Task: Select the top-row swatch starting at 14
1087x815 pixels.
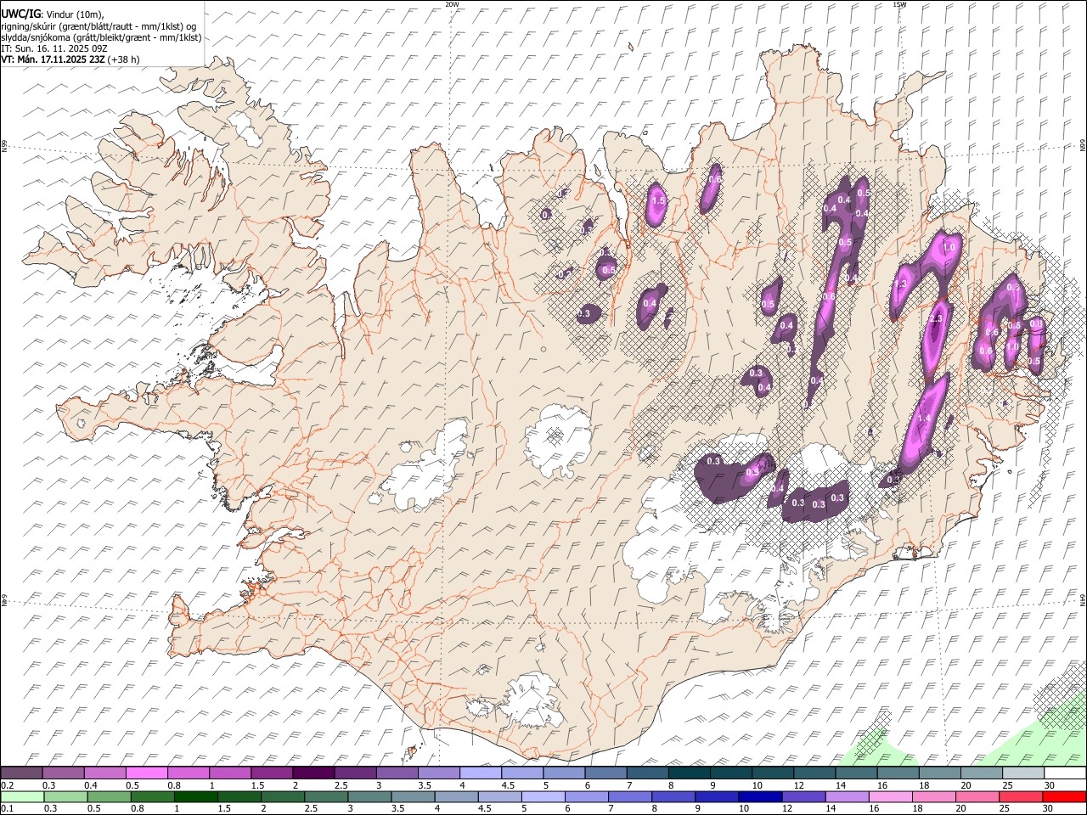Action: click(x=856, y=773)
